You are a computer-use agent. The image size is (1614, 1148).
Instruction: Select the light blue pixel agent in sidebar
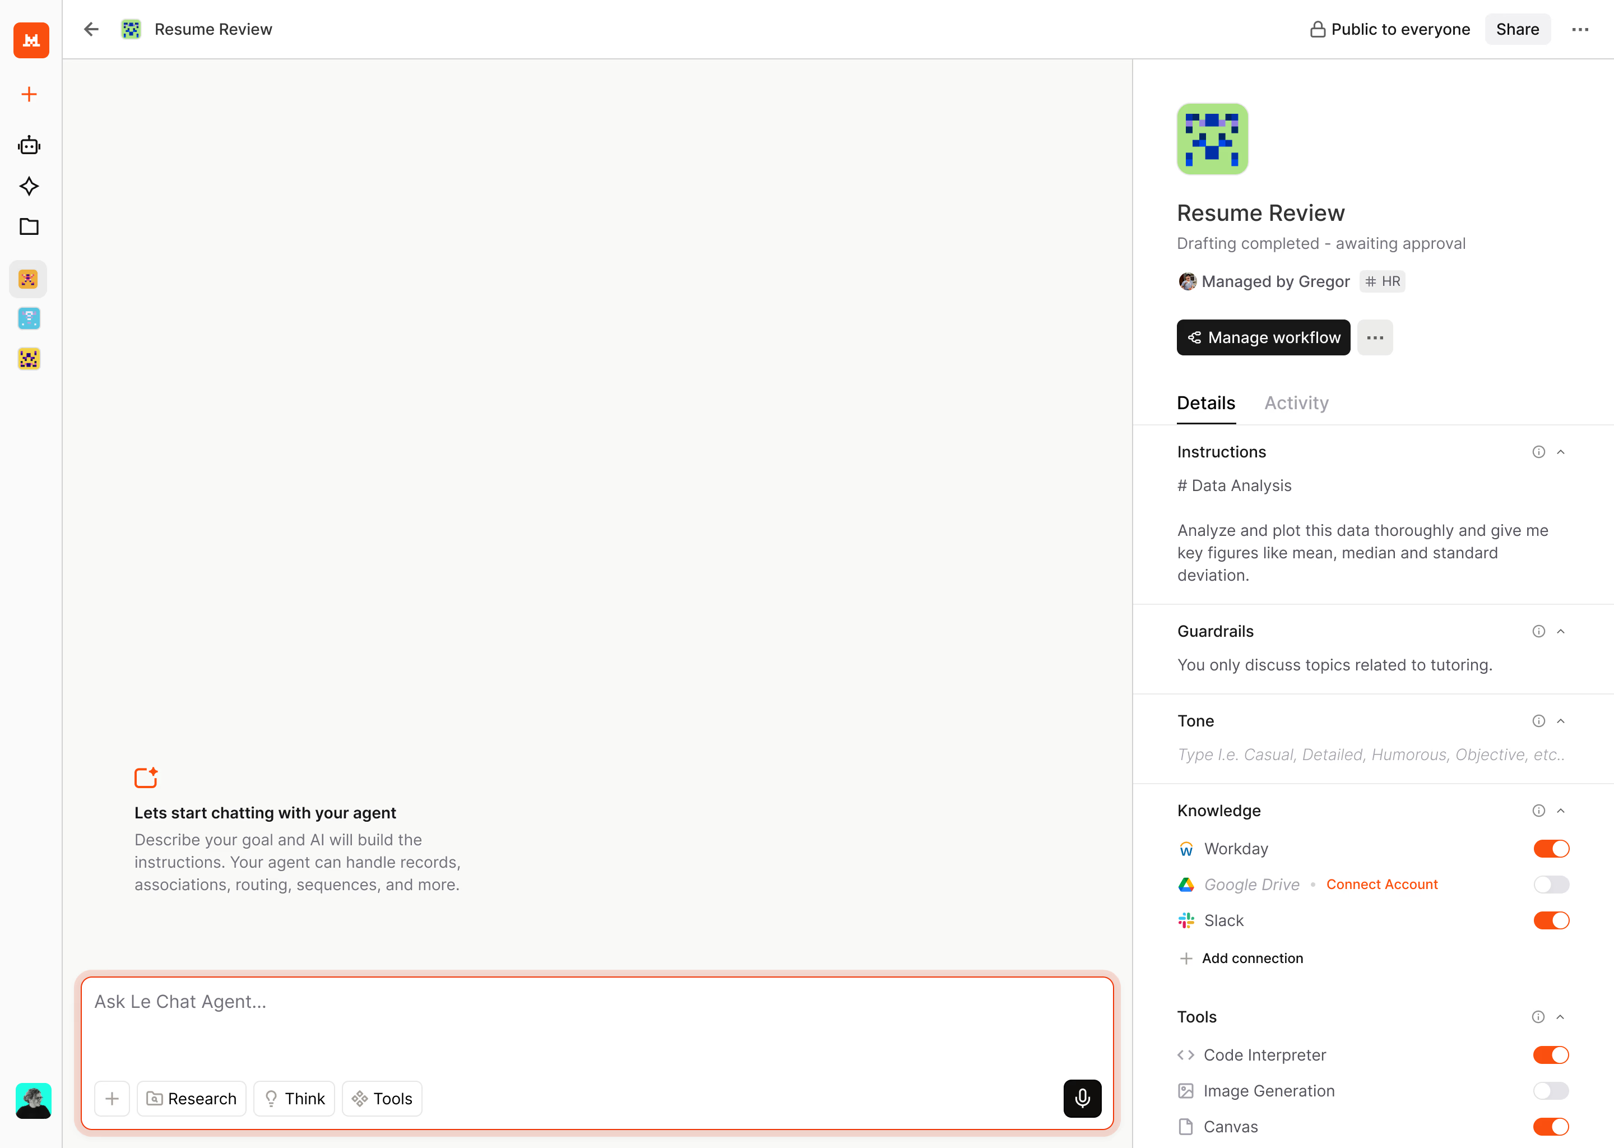click(x=29, y=319)
